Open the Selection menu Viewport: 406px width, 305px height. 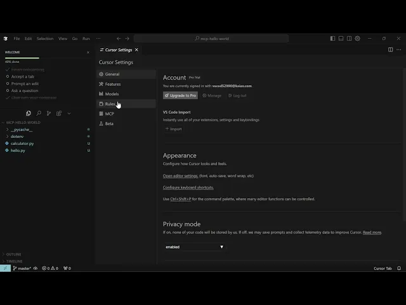pos(45,39)
